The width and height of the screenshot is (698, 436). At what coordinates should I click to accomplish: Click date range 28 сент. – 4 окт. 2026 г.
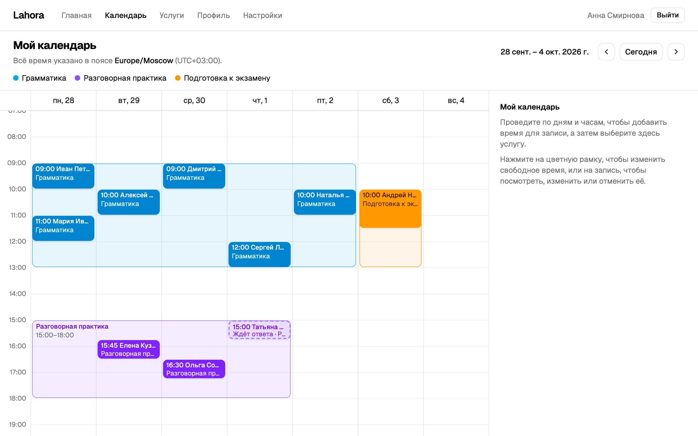(544, 52)
